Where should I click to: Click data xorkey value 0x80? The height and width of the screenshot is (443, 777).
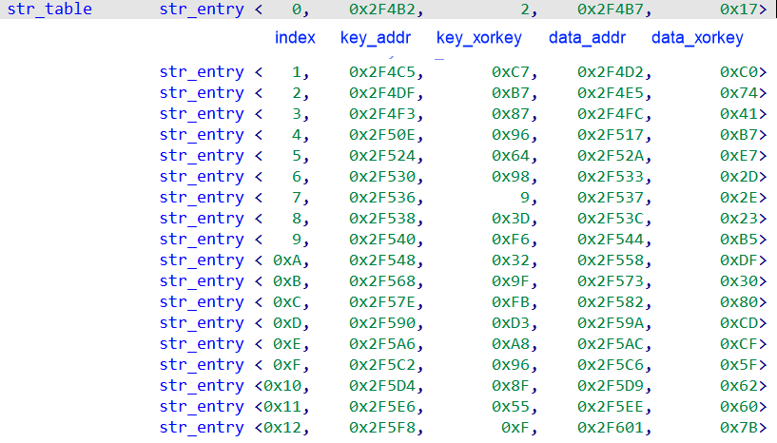[738, 301]
